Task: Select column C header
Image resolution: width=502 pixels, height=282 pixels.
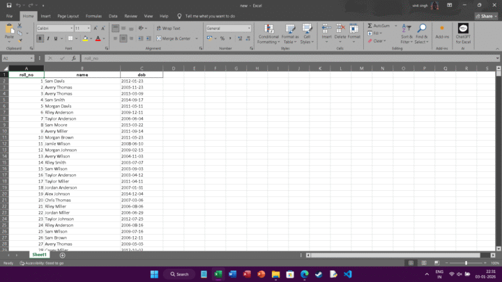Action: tap(142, 68)
